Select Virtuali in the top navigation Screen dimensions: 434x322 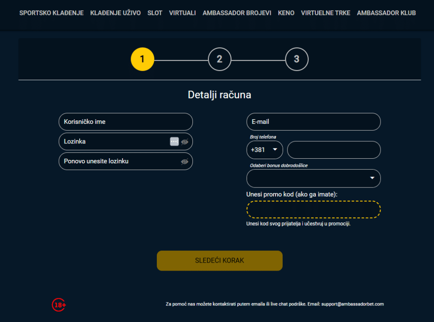tap(182, 13)
